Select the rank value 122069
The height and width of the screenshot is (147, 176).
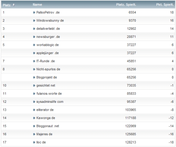click(x=131, y=126)
